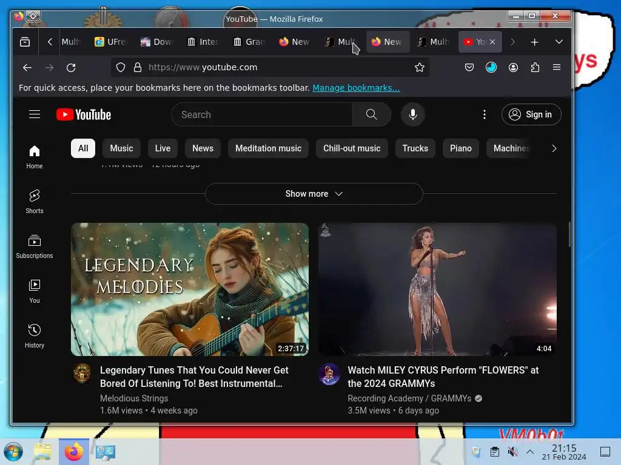Open History in YouTube sidebar
621x465 pixels.
coord(35,336)
